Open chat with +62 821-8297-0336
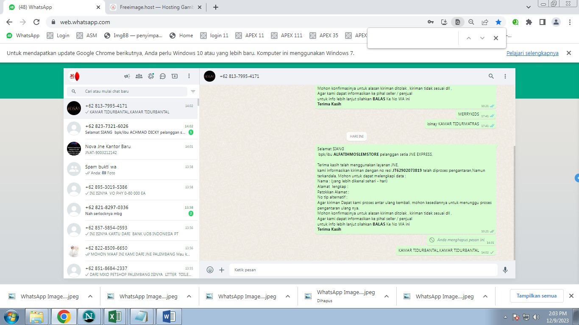 tap(131, 210)
